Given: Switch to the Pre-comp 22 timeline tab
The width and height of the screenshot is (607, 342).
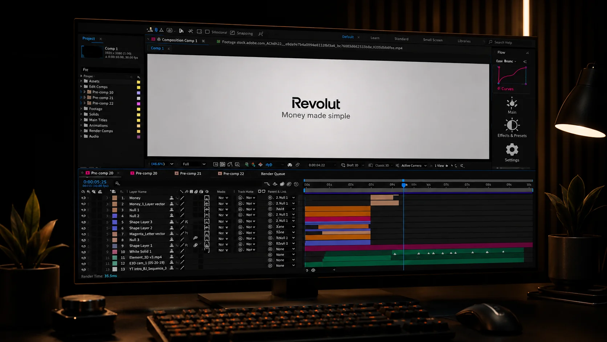Looking at the screenshot, I should [231, 174].
